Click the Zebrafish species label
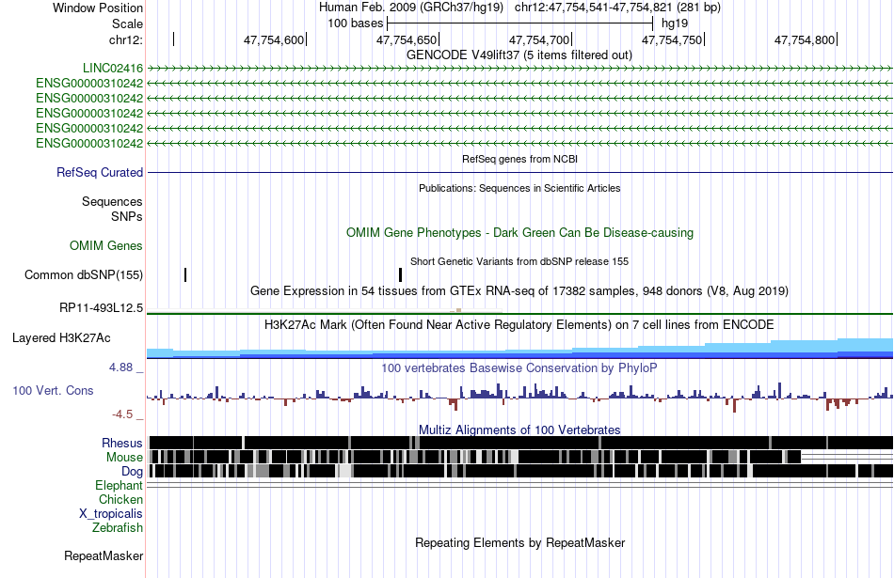This screenshot has width=894, height=578. pos(118,528)
